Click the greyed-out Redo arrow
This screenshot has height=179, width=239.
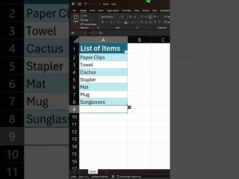coord(92,4)
